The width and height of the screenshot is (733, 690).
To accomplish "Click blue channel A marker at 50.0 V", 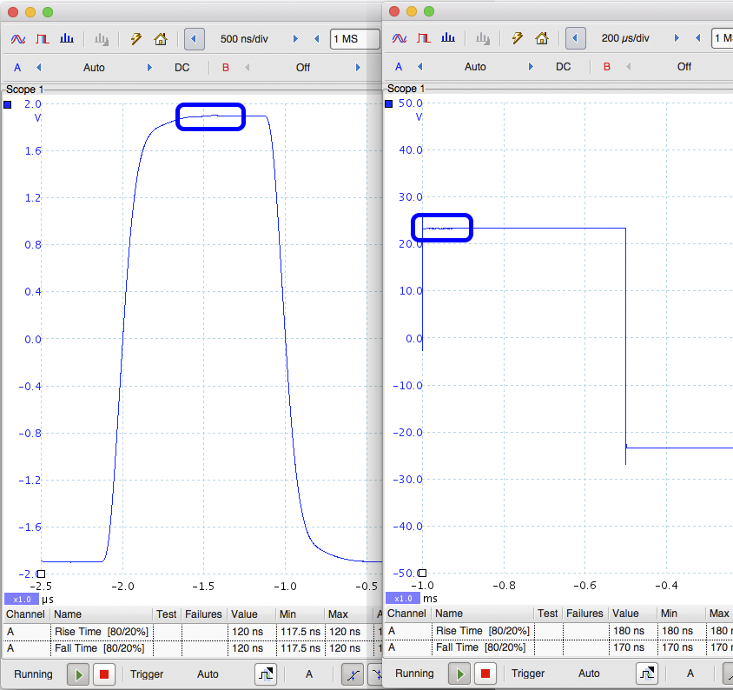I will click(388, 104).
